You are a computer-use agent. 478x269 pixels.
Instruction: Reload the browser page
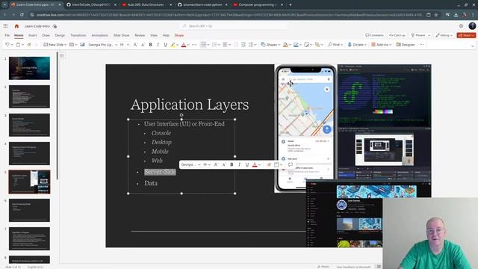[x=22, y=15]
